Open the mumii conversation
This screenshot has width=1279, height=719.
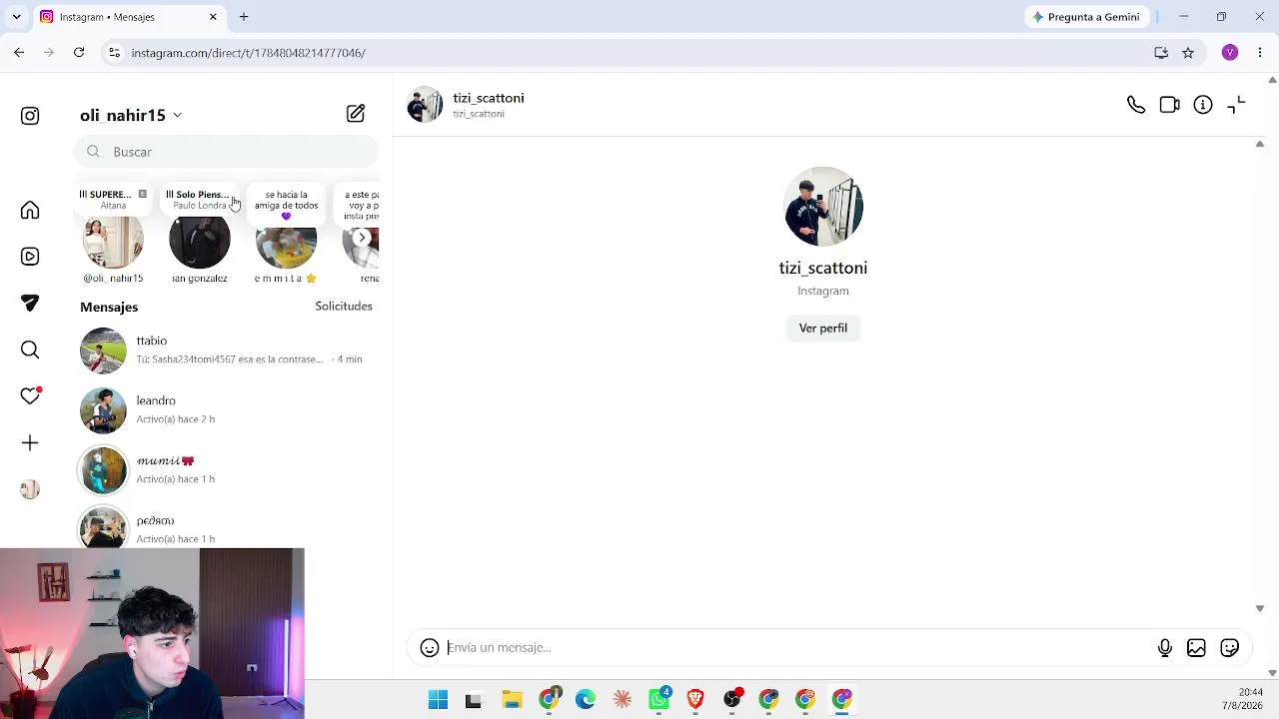(226, 470)
